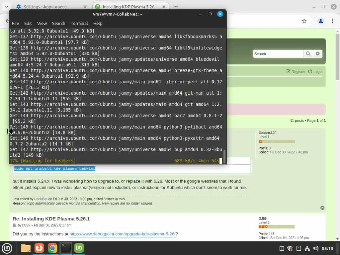This screenshot has width=340, height=255.
Task: Click the '11 posts • Page 1 of 1' text
Action: (x=308, y=121)
